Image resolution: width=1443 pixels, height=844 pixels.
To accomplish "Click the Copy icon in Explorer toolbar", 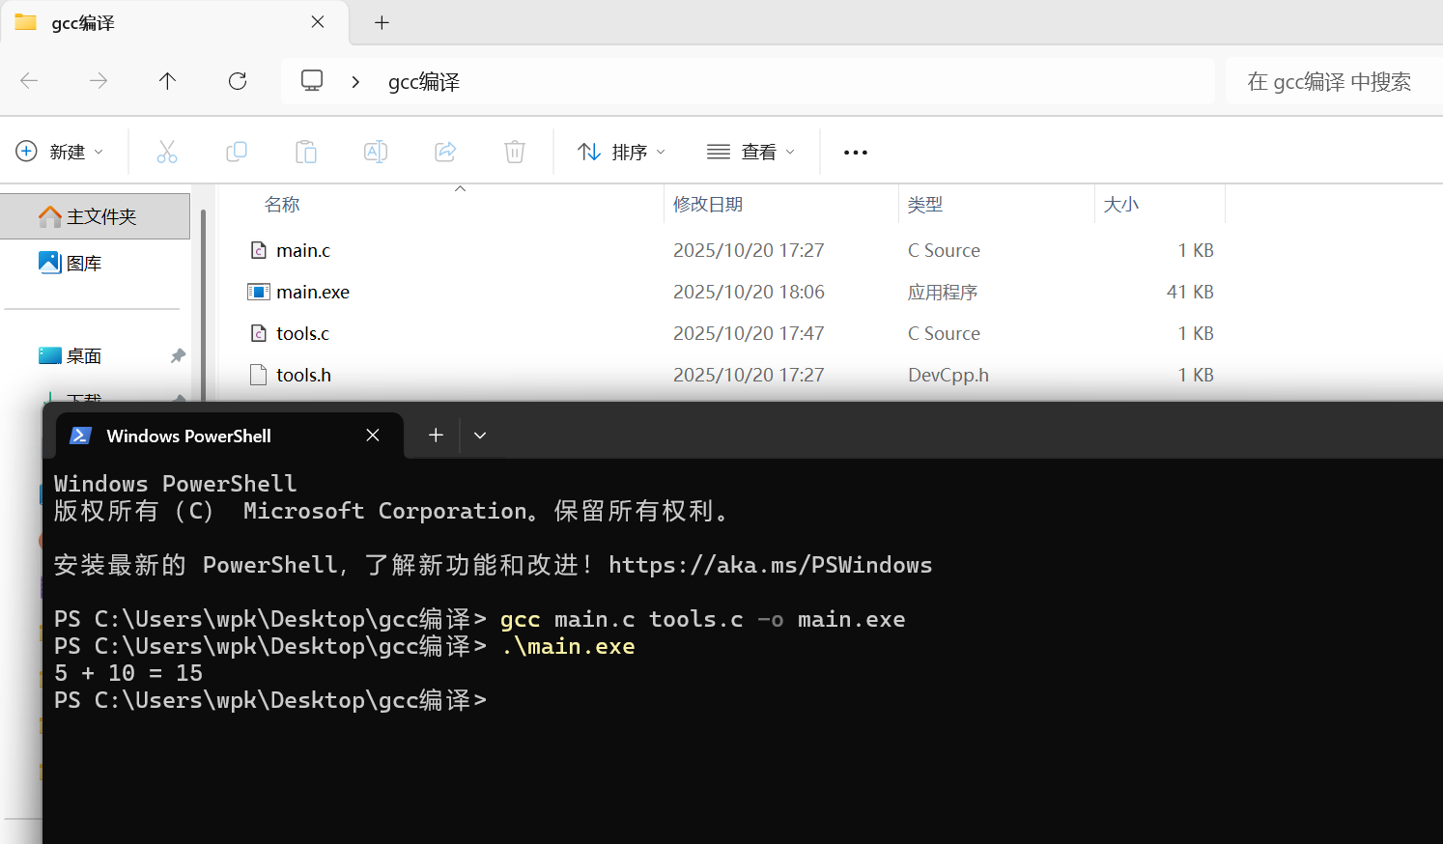I will 237,152.
